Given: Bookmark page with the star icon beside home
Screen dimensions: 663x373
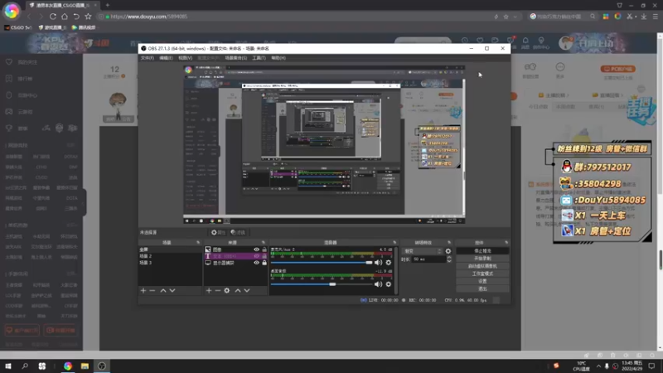Looking at the screenshot, I should [x=88, y=17].
